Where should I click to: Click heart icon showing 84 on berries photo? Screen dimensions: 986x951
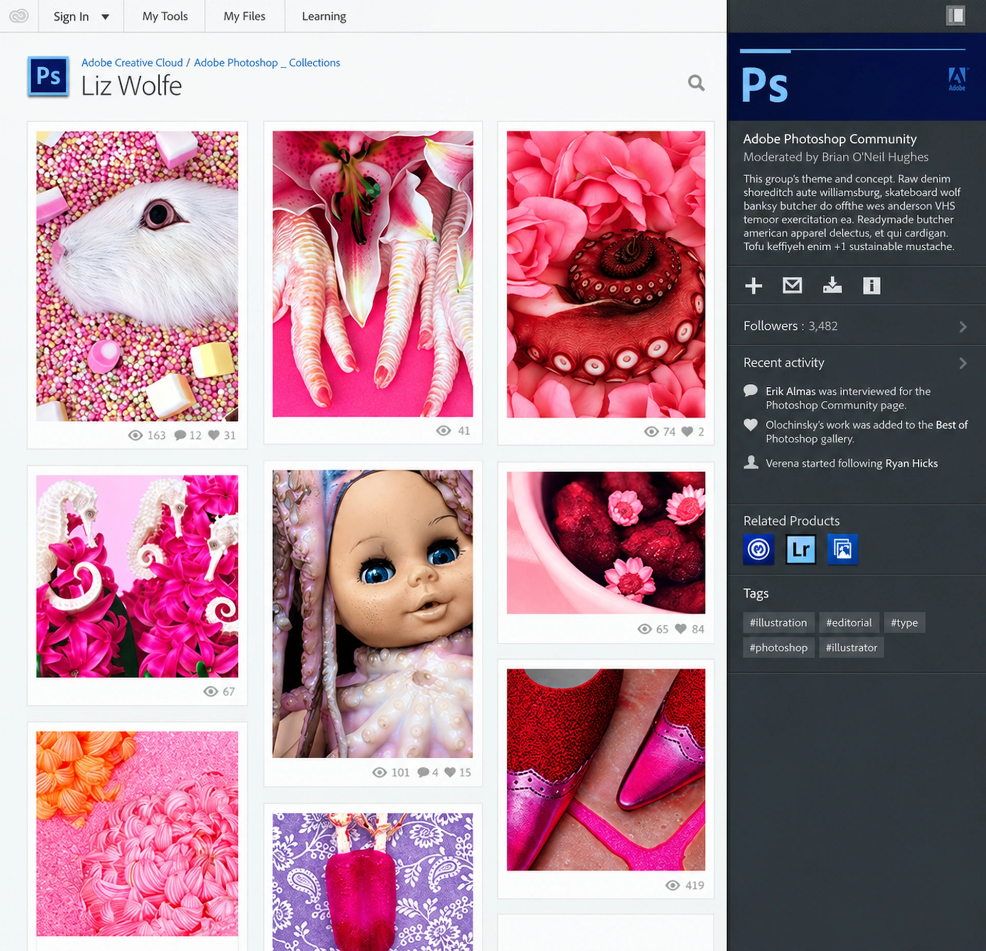[x=680, y=629]
